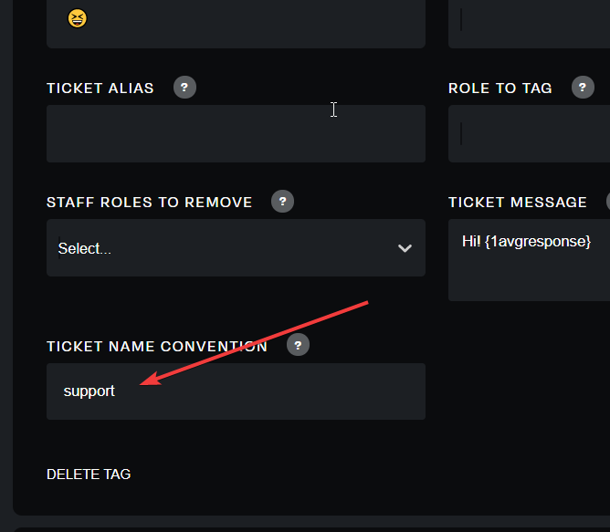Click the STAFF ROLES TO REMOVE label
610x532 pixels.
(150, 203)
